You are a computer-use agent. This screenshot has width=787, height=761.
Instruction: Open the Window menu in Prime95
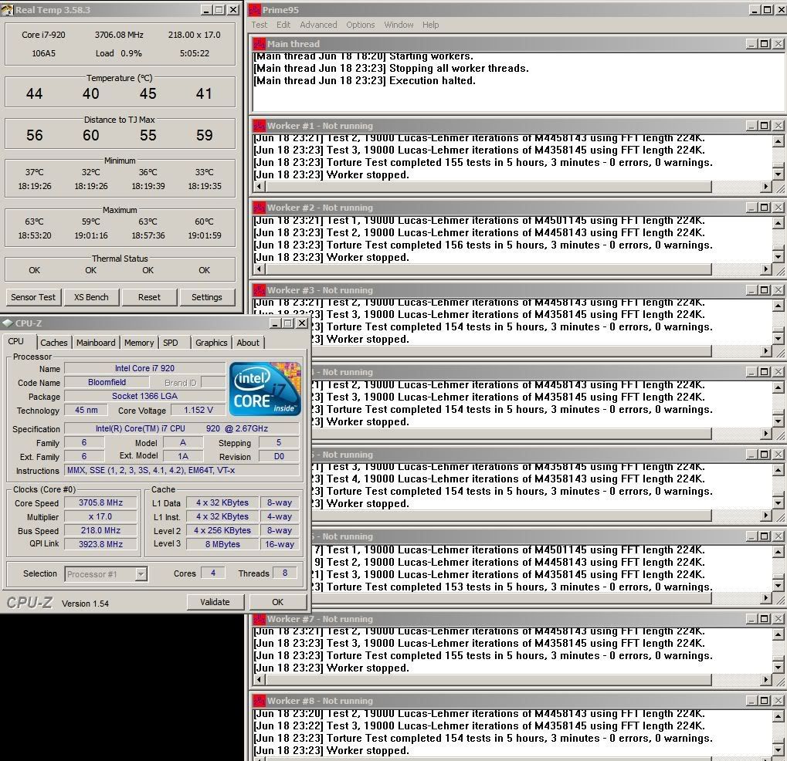(x=399, y=25)
